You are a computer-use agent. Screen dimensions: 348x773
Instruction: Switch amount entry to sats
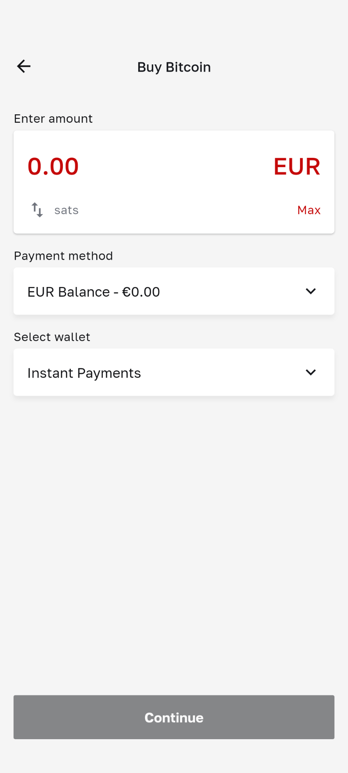[66, 210]
